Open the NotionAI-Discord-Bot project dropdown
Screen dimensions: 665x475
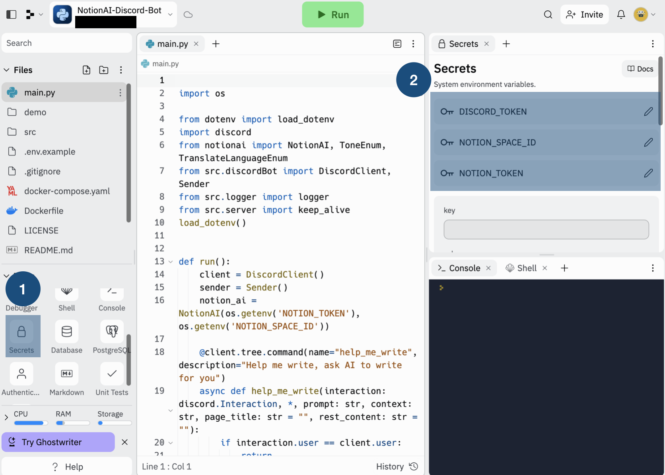click(x=113, y=15)
